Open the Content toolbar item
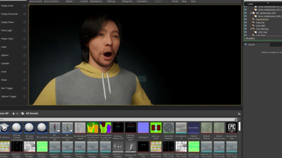Screen dimensions: 282x158 [84, 1]
